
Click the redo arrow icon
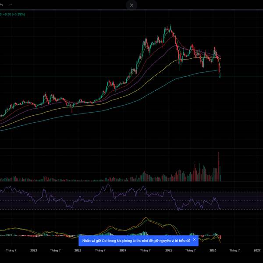pyautogui.click(x=11, y=5)
